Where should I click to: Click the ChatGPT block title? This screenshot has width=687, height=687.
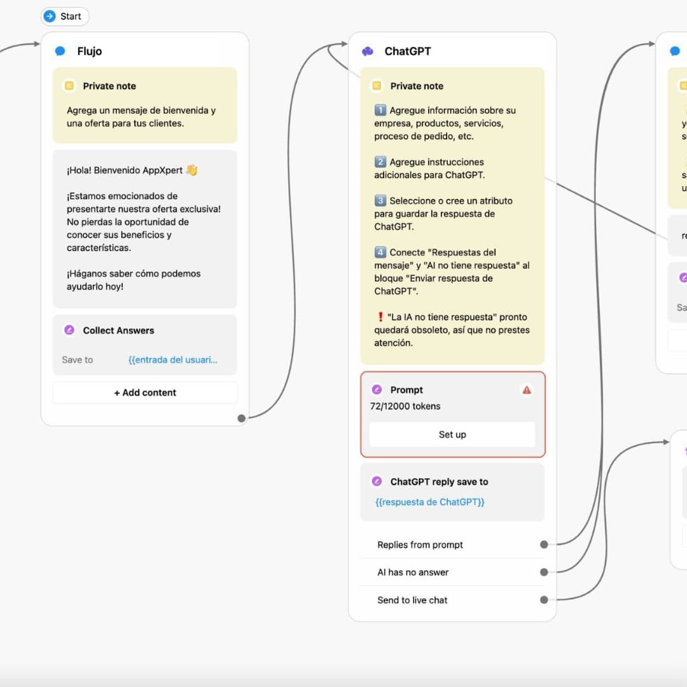coord(408,52)
